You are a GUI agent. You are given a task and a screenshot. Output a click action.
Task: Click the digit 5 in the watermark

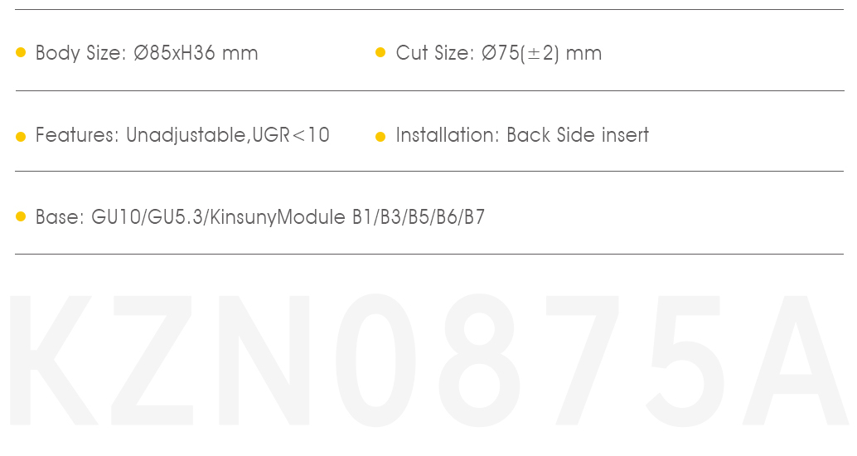(685, 361)
